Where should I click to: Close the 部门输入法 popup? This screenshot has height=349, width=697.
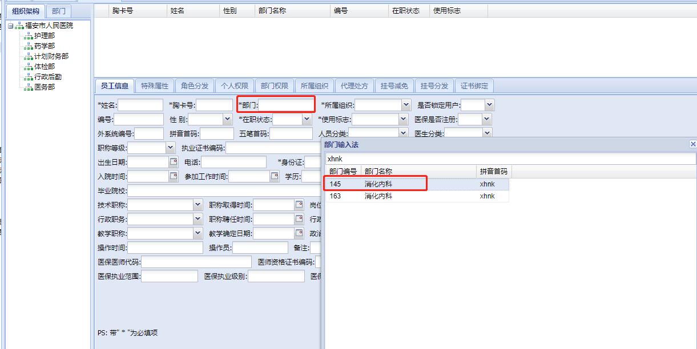(x=693, y=145)
